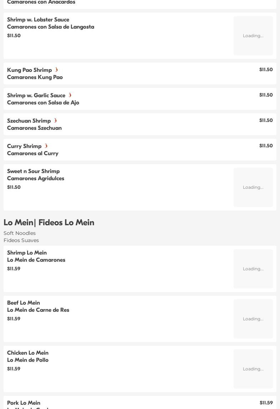Click the Sweet n Sour Shrimp image placeholder
Image resolution: width=280 pixels, height=409 pixels.
point(253,187)
